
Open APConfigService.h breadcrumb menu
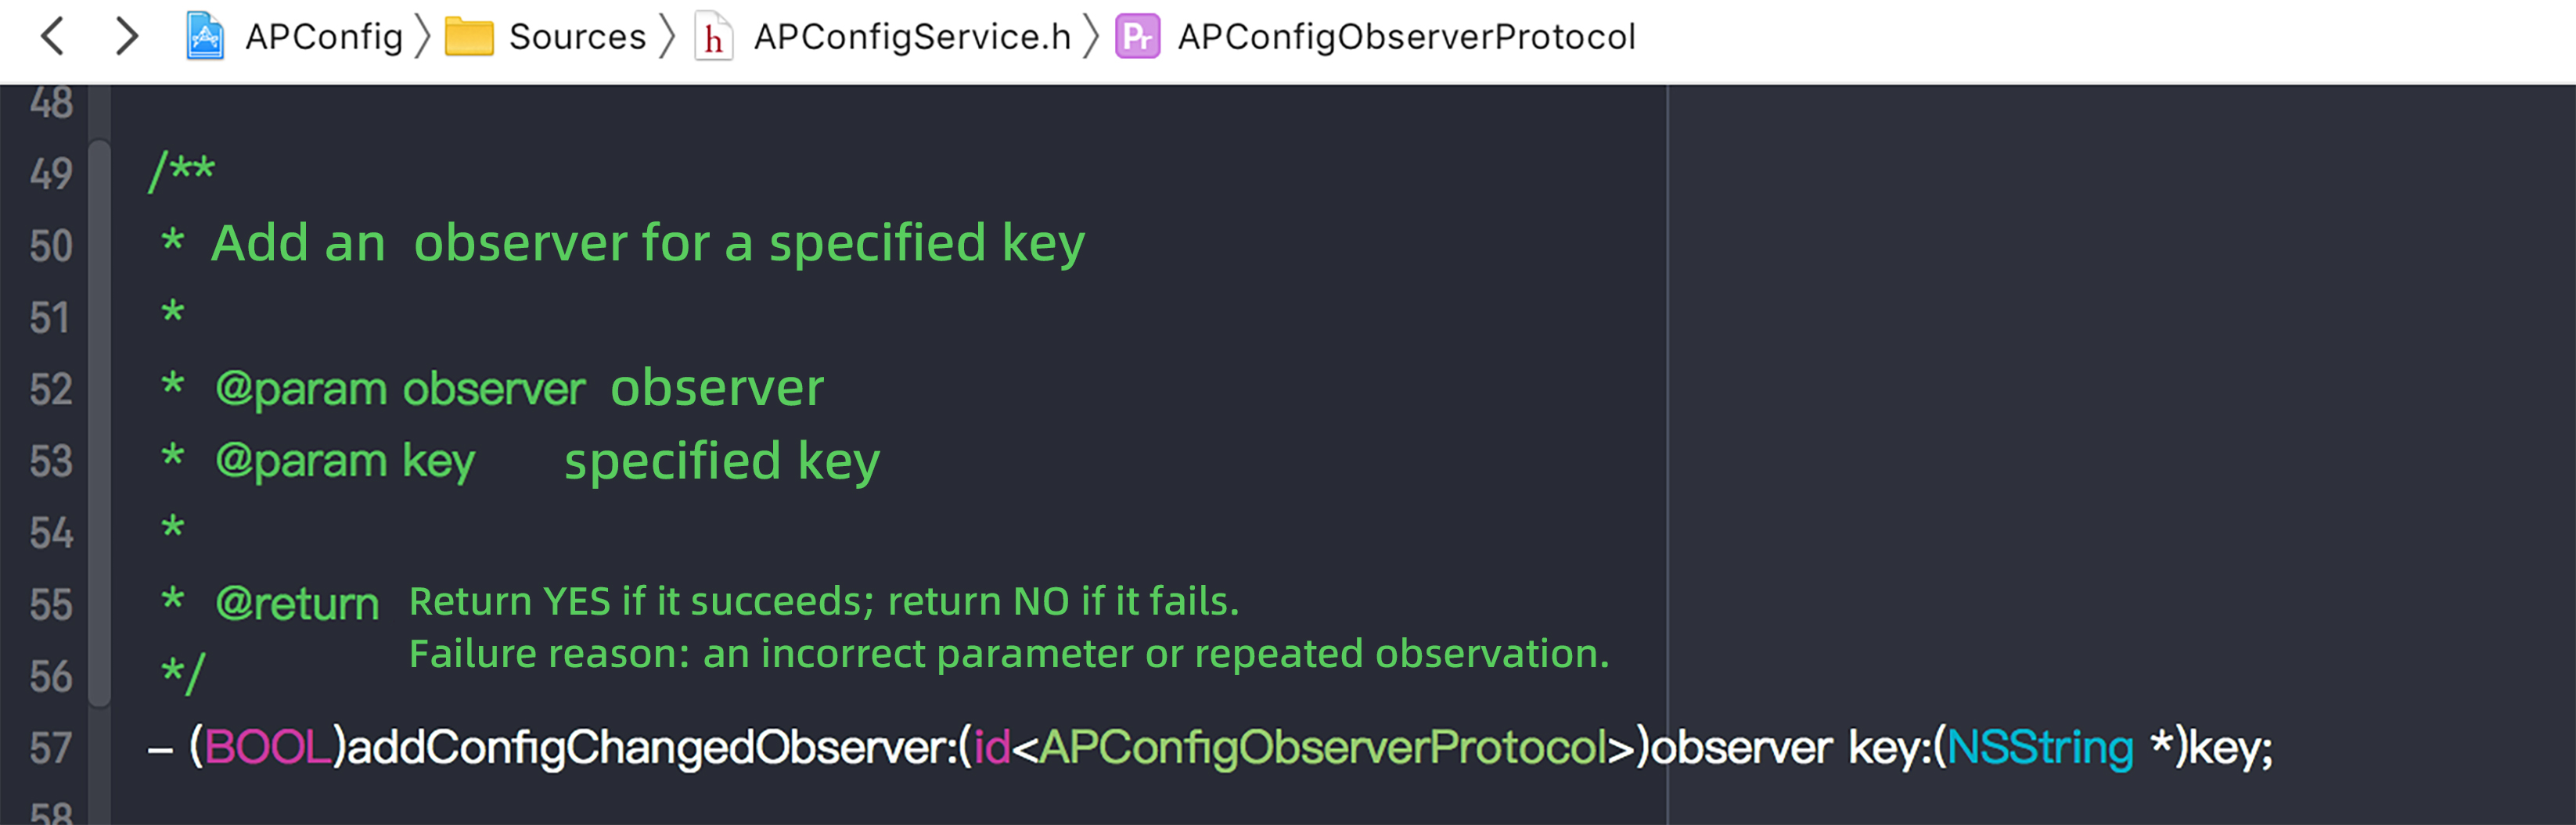911,37
